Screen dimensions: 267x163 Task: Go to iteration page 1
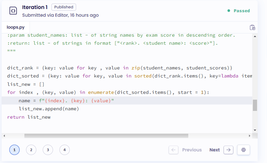pyautogui.click(x=14, y=150)
